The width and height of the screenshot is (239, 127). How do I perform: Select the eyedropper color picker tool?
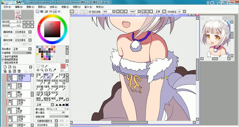pos(54,70)
